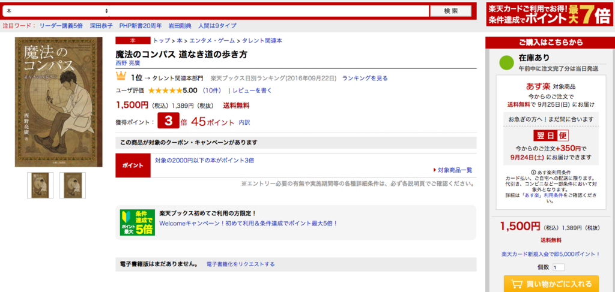Click the 1,500円 price in product details

pos(132,105)
